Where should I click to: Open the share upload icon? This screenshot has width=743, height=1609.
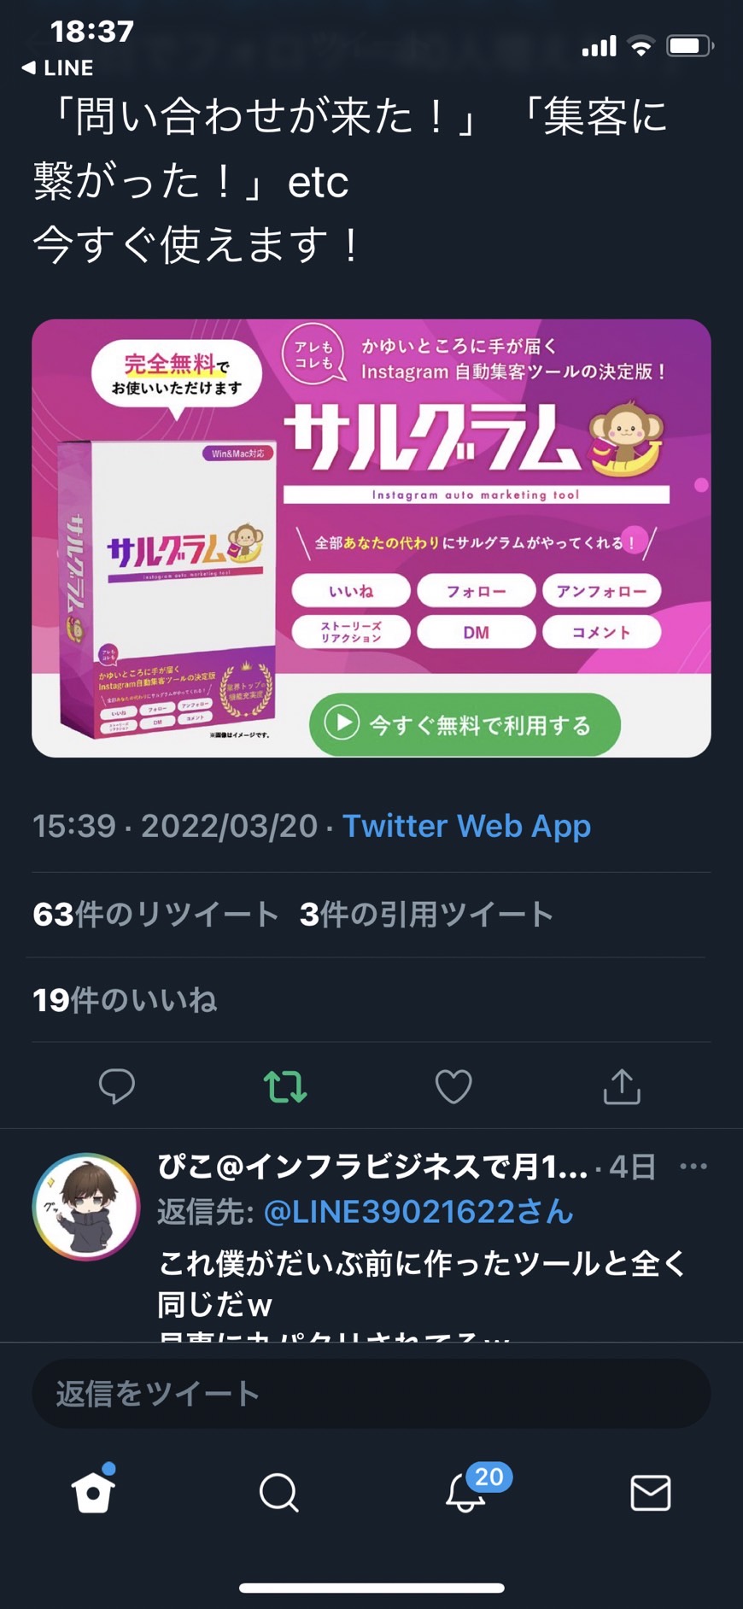(622, 1086)
